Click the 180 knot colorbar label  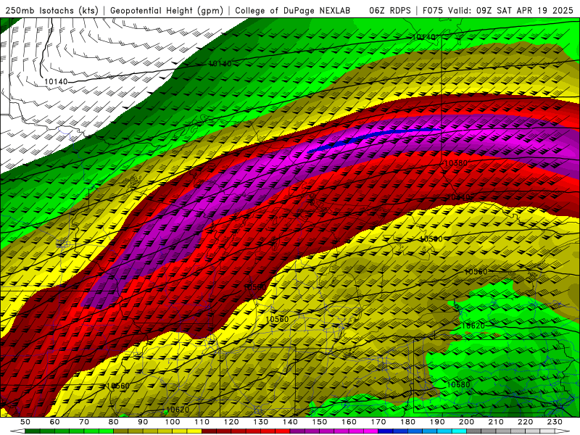click(407, 422)
